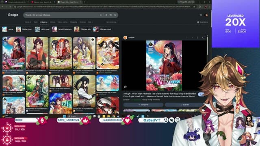Click the magnifier search submit icon
Viewport: 260px width, 146px height.
coord(115,15)
